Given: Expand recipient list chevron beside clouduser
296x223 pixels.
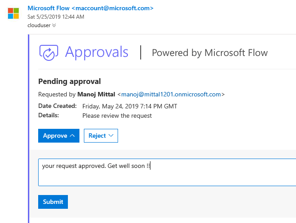Looking at the screenshot, I should click(54, 25).
